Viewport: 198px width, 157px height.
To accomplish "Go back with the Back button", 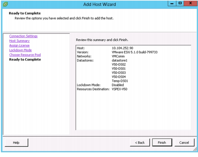I will [x=140, y=142].
